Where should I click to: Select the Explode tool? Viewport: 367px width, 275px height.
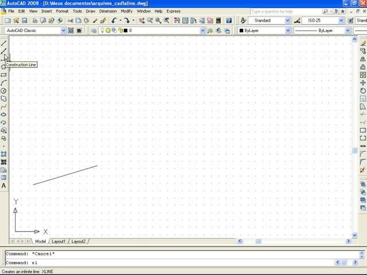(x=363, y=170)
